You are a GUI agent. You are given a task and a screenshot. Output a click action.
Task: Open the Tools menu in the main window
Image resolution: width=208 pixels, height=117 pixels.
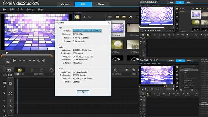(x=20, y=9)
